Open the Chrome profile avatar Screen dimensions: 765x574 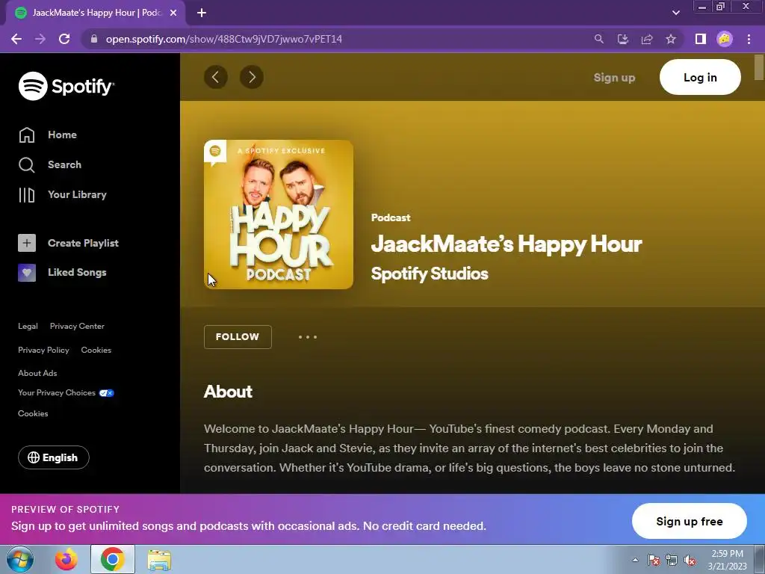coord(725,39)
